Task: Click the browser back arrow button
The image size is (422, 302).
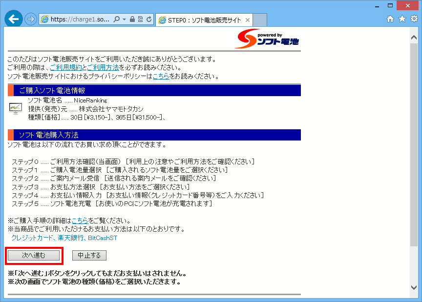Action: [x=13, y=20]
